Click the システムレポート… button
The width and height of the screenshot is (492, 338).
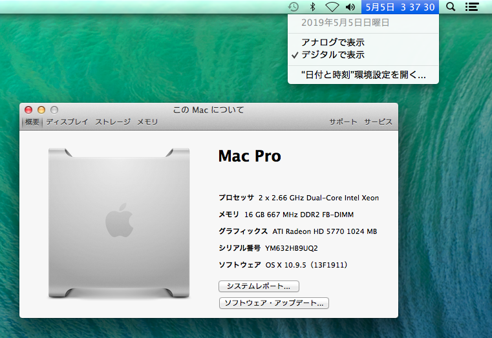(259, 286)
